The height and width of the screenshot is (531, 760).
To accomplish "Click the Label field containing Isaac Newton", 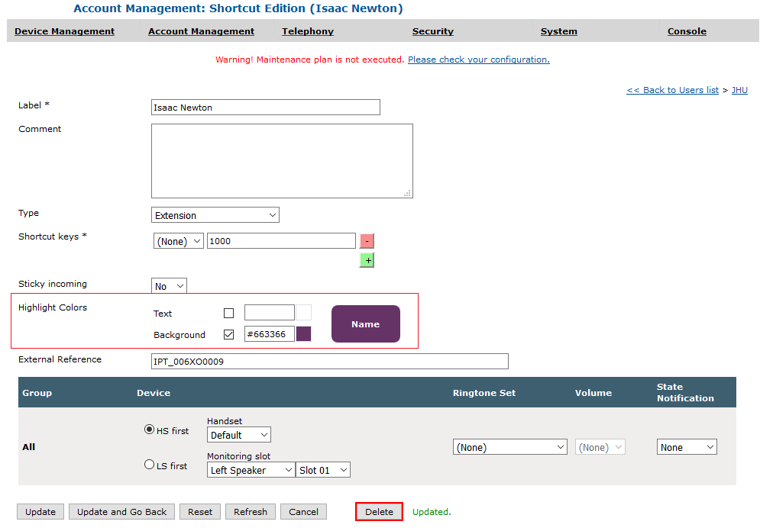I will point(266,108).
